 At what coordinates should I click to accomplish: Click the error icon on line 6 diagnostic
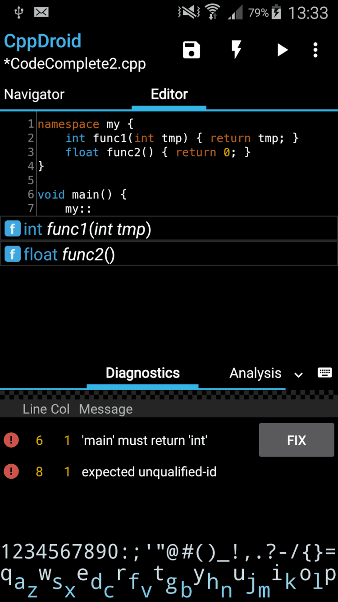pos(11,440)
